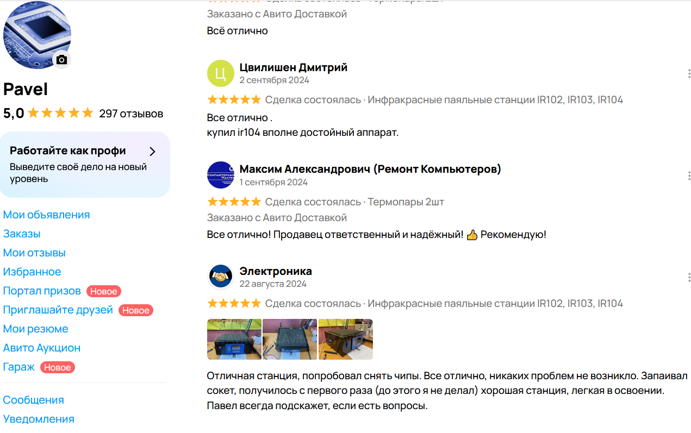Click the camera icon on profile avatar

click(61, 60)
